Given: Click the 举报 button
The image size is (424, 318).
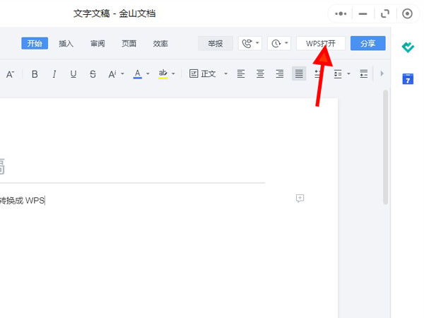Looking at the screenshot, I should [216, 44].
